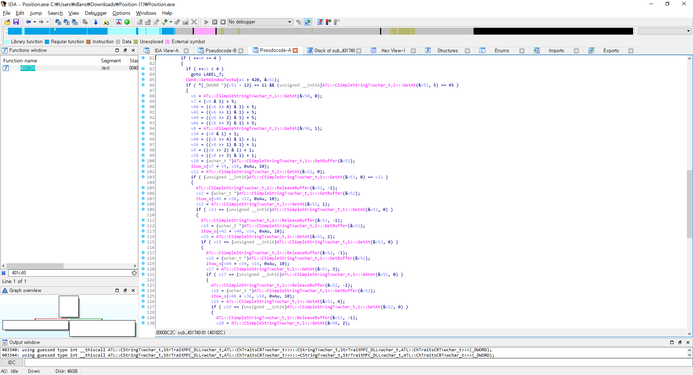Jump back with the blue left arrow
The width and height of the screenshot is (693, 375).
28,22
